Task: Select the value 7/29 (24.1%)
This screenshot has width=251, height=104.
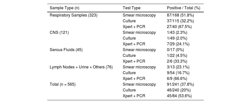Action: click(178, 44)
